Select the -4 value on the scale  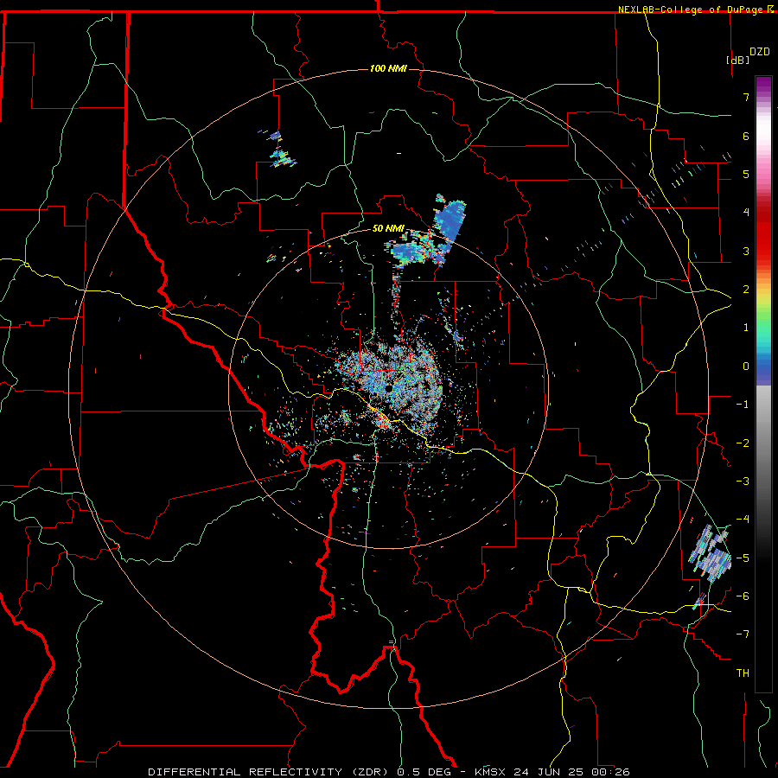tap(743, 519)
